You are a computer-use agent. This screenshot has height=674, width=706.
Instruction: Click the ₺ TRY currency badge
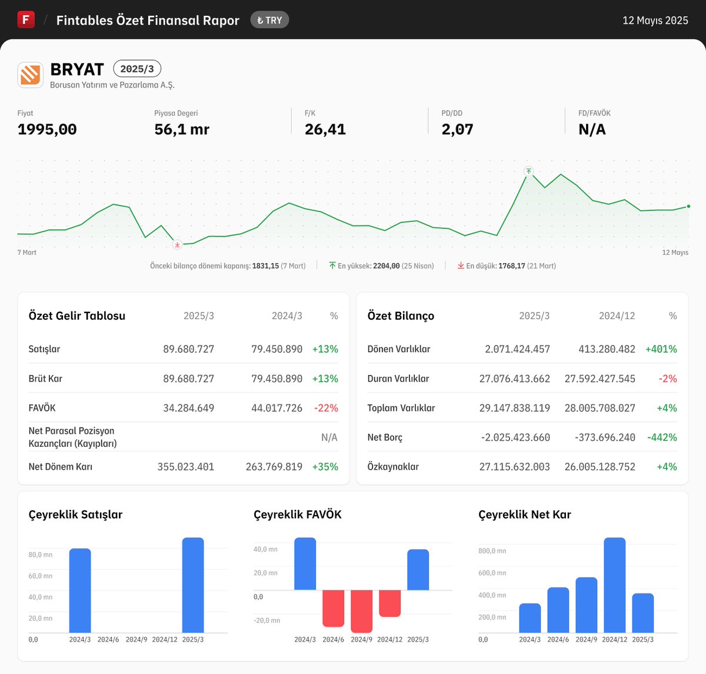point(269,19)
